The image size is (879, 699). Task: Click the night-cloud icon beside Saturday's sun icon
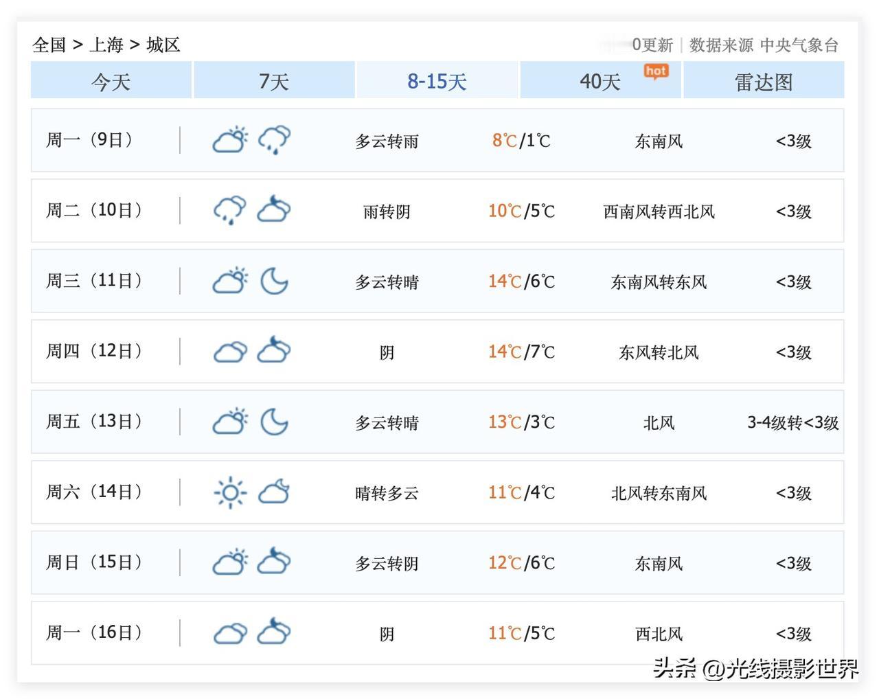tap(275, 492)
